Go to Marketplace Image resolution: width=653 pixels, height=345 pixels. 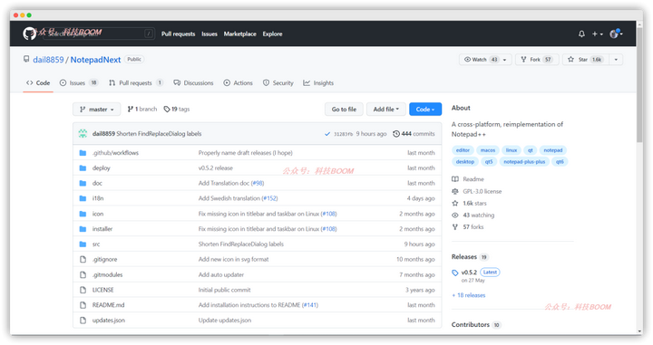pyautogui.click(x=239, y=34)
